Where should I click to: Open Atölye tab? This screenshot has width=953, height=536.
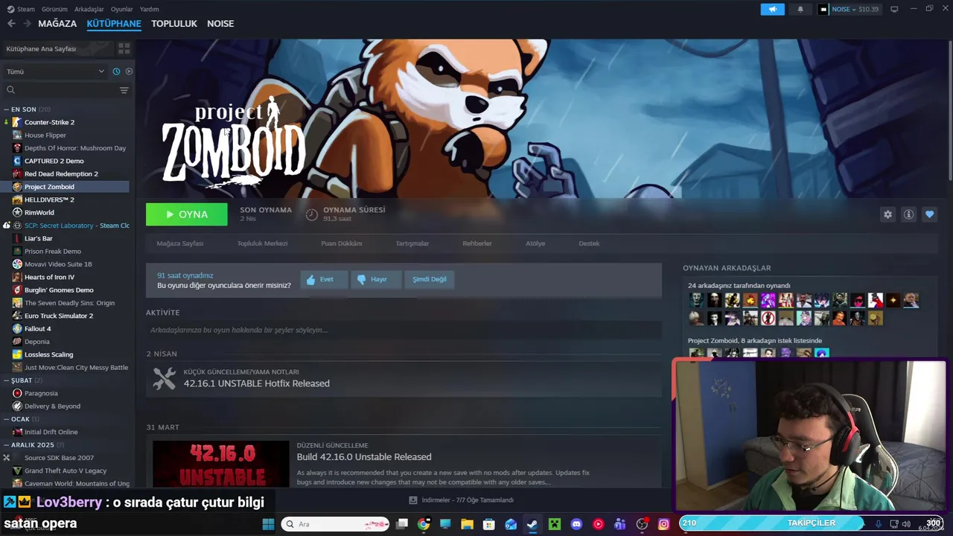(x=535, y=243)
